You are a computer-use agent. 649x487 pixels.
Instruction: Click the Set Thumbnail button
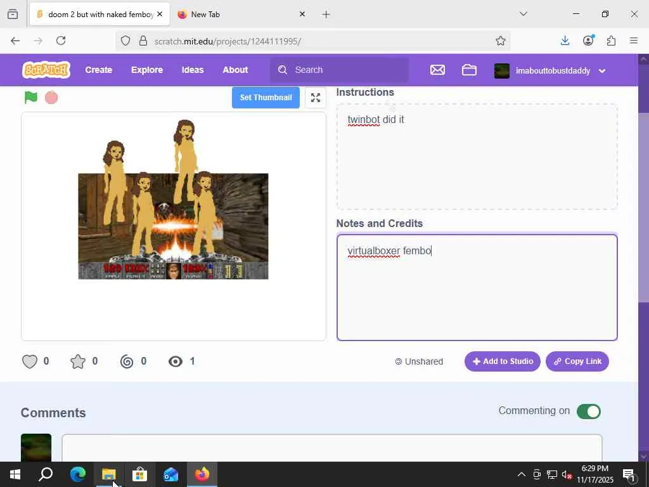coord(266,98)
